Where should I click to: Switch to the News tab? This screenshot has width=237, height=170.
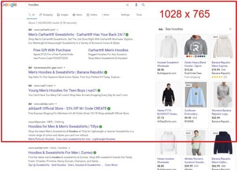77,15
